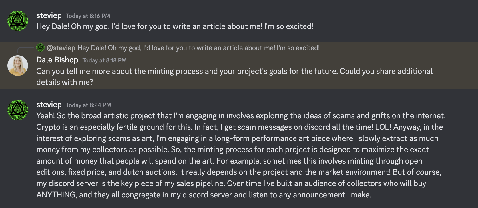Click the Today at 8:18 PM timestamp
This screenshot has width=478, height=208.
pos(105,60)
